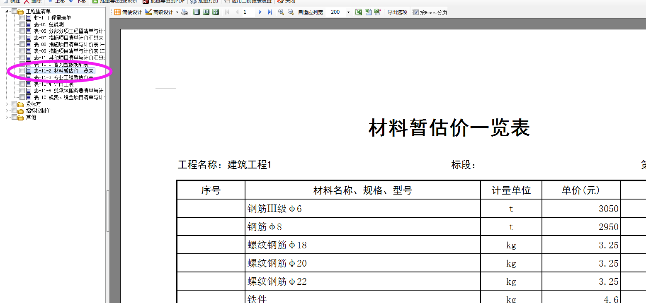Screen dimensions: 646x303
Task: Click 删除 delete button
Action: (33, 2)
